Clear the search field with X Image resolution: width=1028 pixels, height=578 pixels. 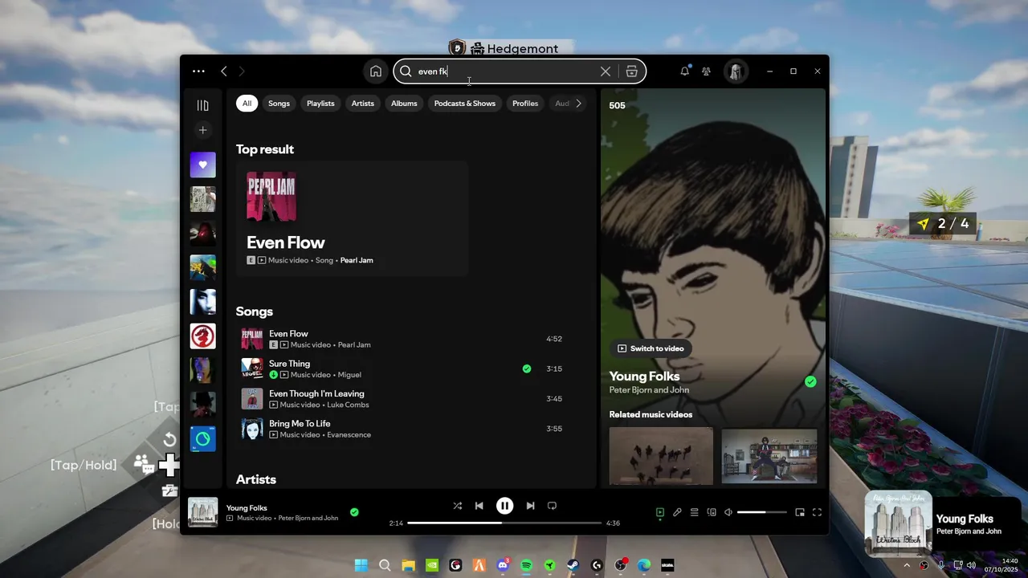tap(606, 71)
